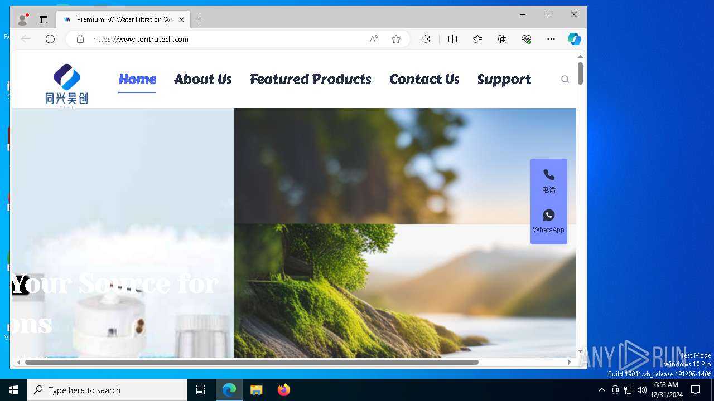Open the notification center

pyautogui.click(x=696, y=390)
